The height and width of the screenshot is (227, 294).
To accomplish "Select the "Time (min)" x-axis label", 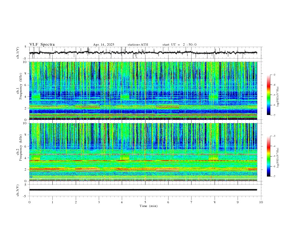I will click(x=148, y=206).
